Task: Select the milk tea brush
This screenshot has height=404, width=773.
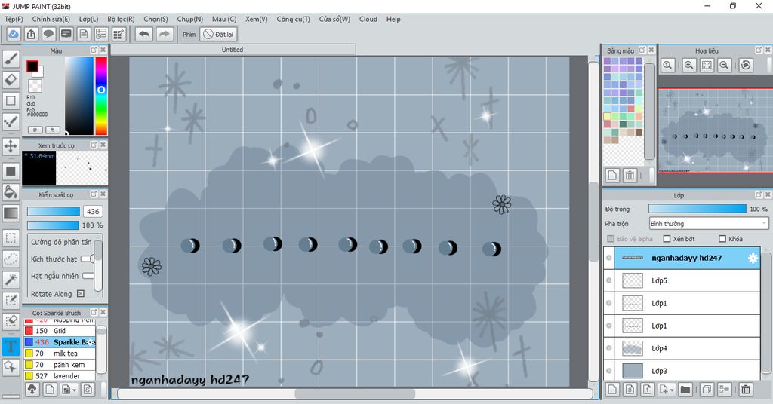Action: (60, 353)
